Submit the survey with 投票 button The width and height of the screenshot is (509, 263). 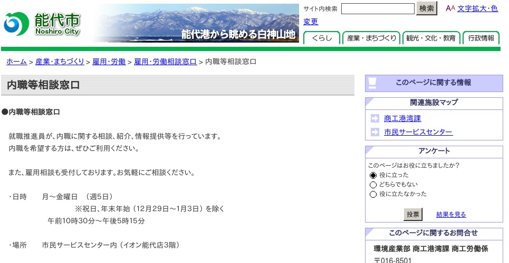[413, 214]
